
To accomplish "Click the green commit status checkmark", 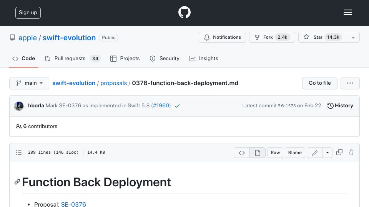I will pyautogui.click(x=177, y=106).
